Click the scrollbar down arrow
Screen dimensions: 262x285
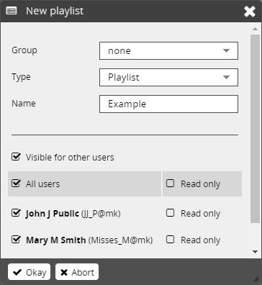(x=255, y=252)
